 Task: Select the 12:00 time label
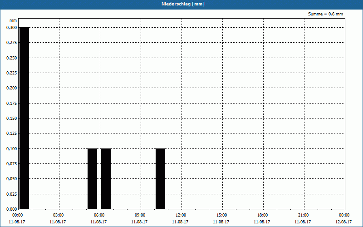pyautogui.click(x=181, y=215)
